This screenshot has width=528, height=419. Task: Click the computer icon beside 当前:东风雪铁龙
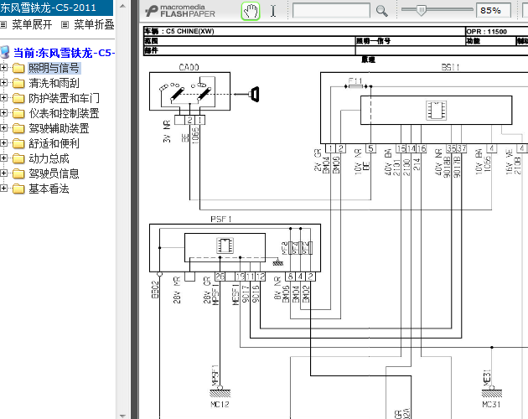5,53
